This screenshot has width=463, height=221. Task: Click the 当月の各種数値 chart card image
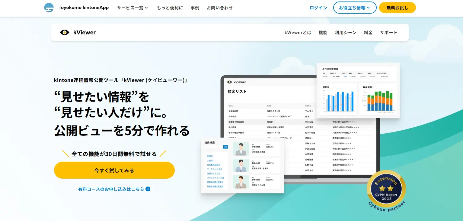click(358, 90)
